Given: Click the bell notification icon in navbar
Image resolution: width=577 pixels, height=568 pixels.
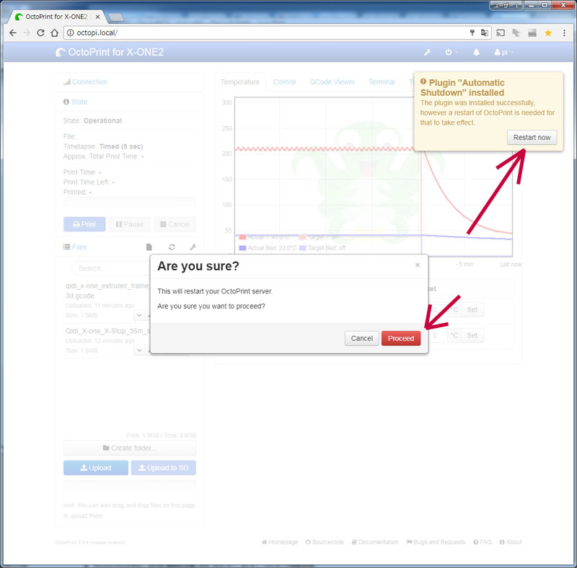Looking at the screenshot, I should pyautogui.click(x=476, y=52).
